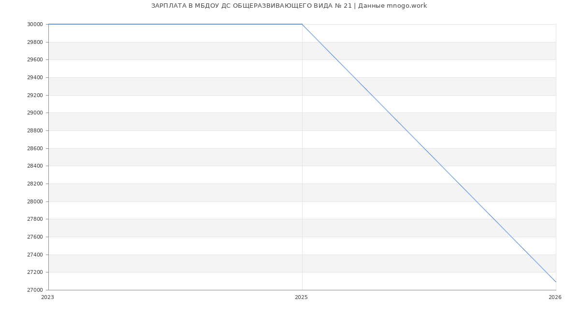This screenshot has width=580, height=314.
Task: Click the chart title mentioning mnogo.work
Action: coord(289,6)
